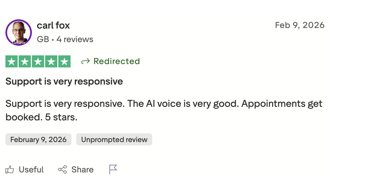The width and height of the screenshot is (372, 192).
Task: Click the third green rating star
Action: tap(38, 61)
